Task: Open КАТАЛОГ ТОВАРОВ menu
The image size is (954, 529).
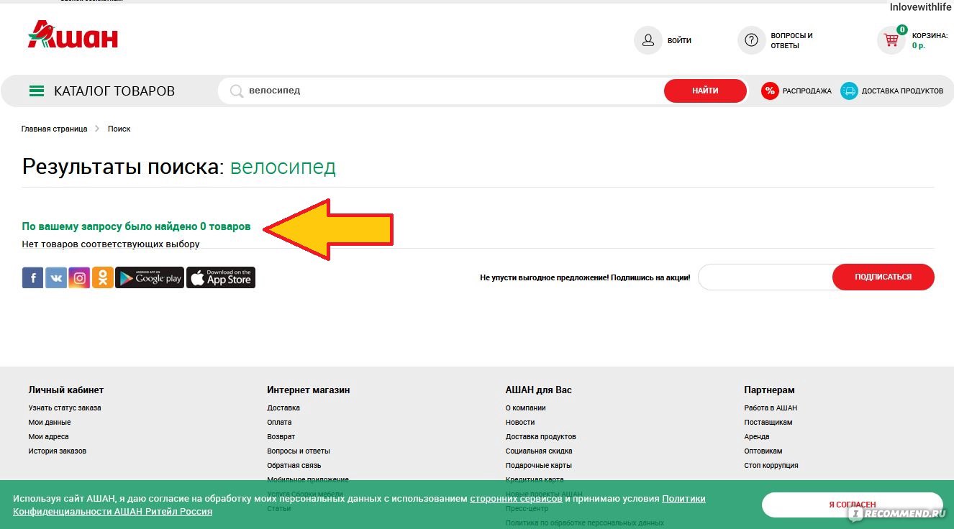Action: (114, 91)
